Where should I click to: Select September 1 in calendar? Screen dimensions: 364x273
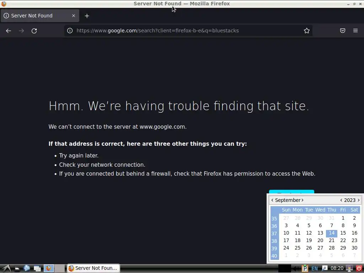[x=343, y=218]
